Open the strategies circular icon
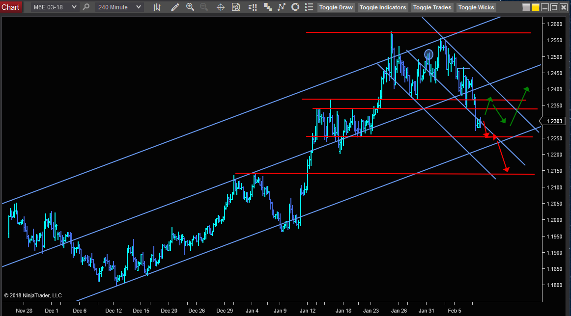 click(x=295, y=7)
